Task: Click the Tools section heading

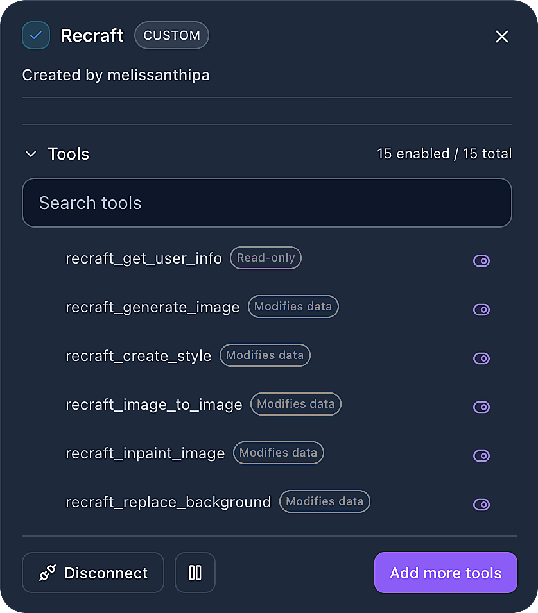Action: [69, 154]
